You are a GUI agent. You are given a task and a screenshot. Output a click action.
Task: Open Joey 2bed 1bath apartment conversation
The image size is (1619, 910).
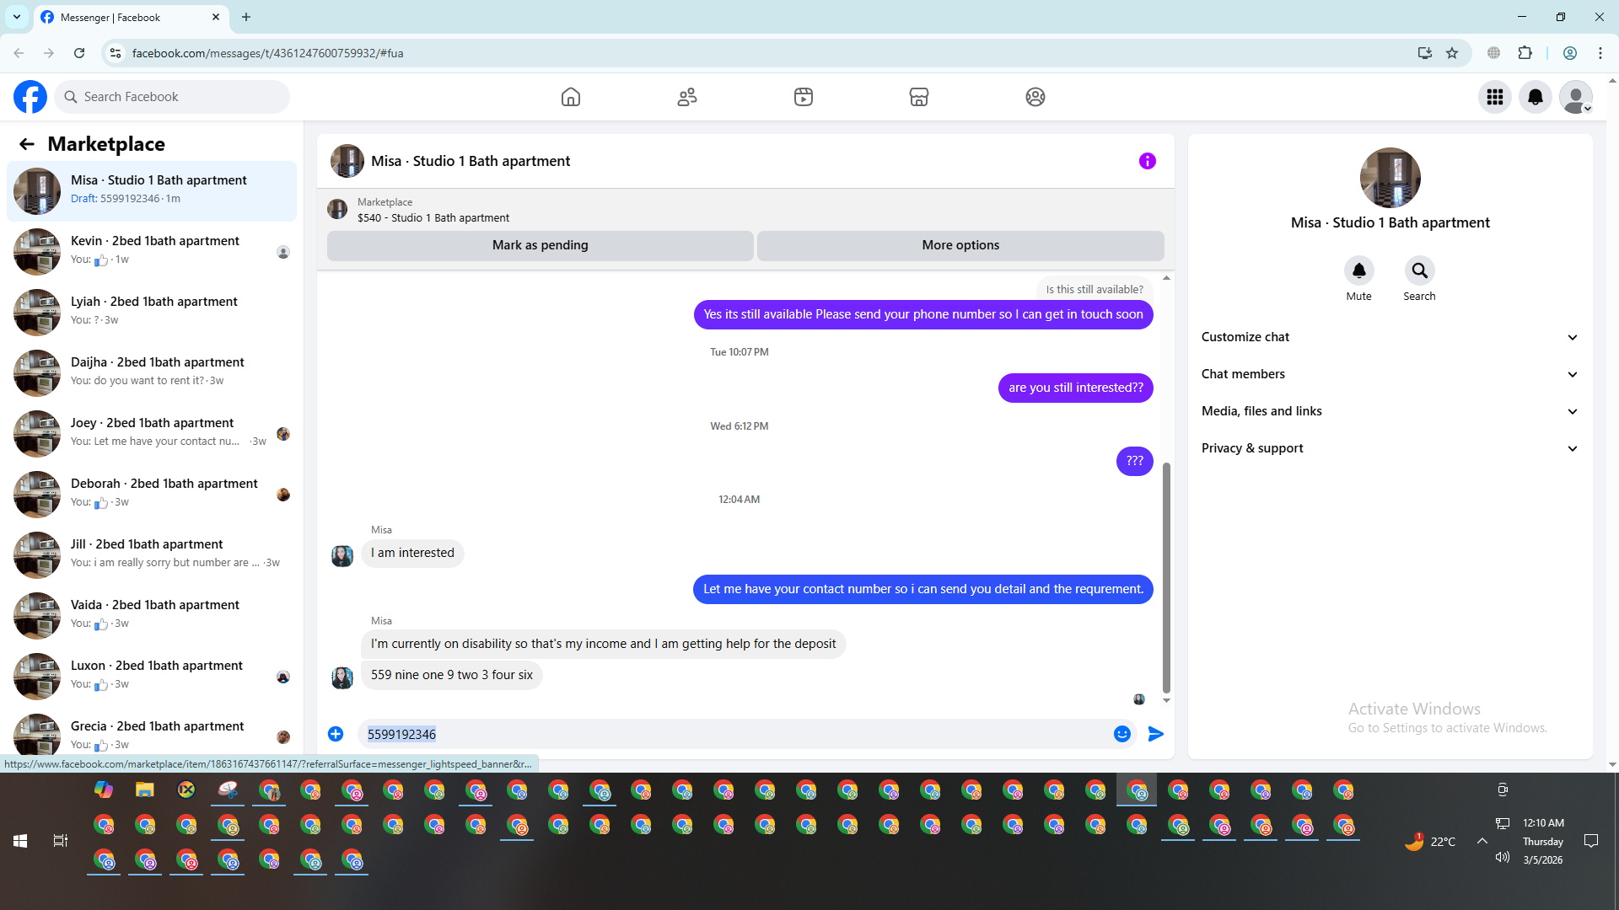(152, 434)
